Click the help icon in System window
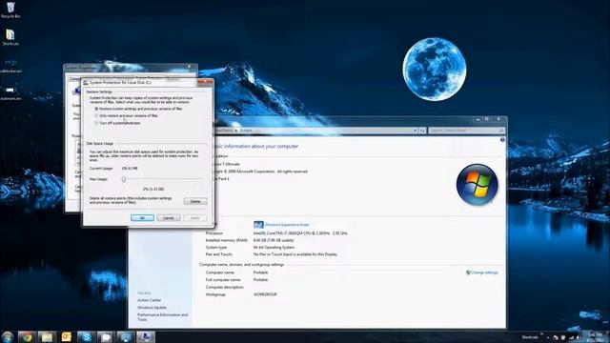 (x=502, y=140)
